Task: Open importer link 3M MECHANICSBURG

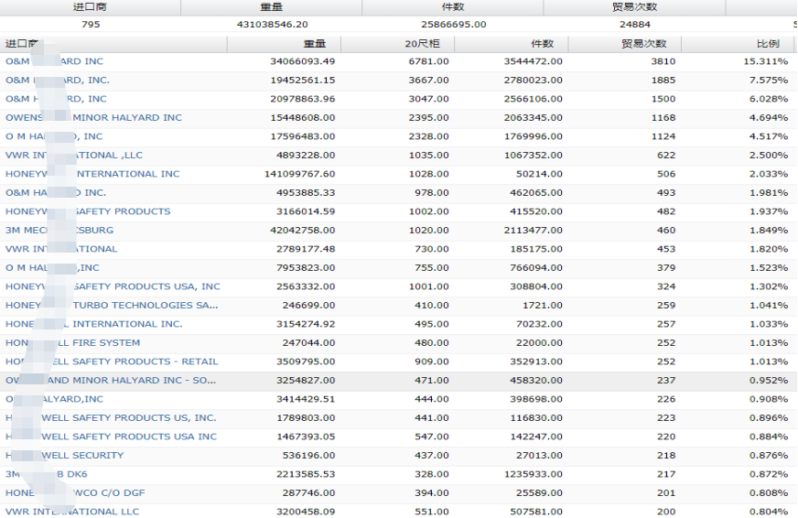Action: pos(59,230)
